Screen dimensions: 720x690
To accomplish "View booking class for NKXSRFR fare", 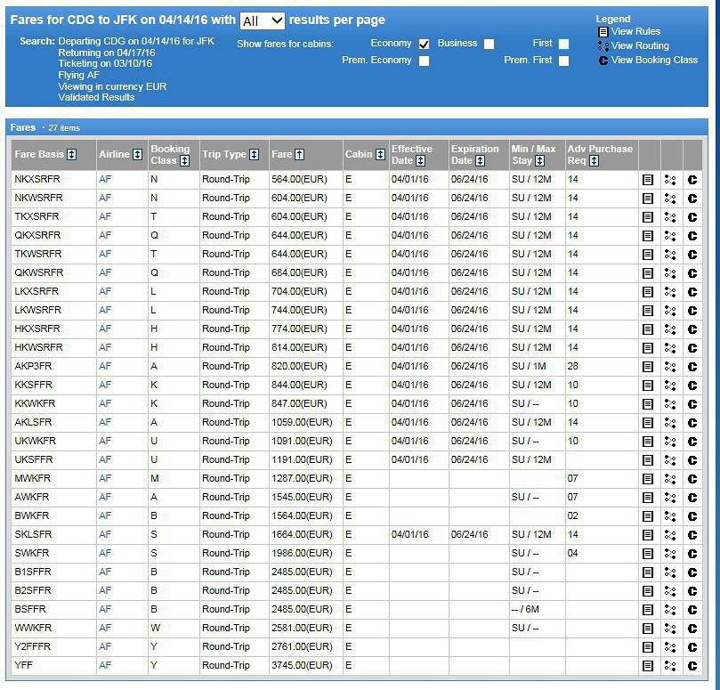I will point(692,180).
